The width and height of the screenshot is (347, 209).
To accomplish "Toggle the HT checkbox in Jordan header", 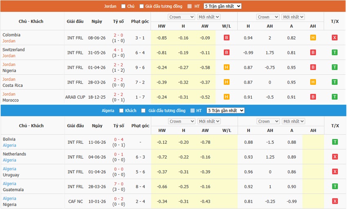I will [x=189, y=6].
